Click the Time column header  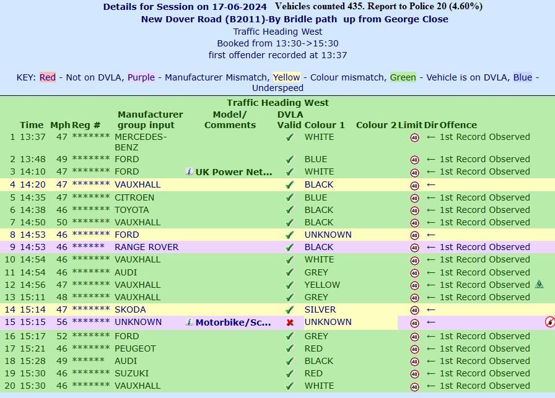[32, 125]
